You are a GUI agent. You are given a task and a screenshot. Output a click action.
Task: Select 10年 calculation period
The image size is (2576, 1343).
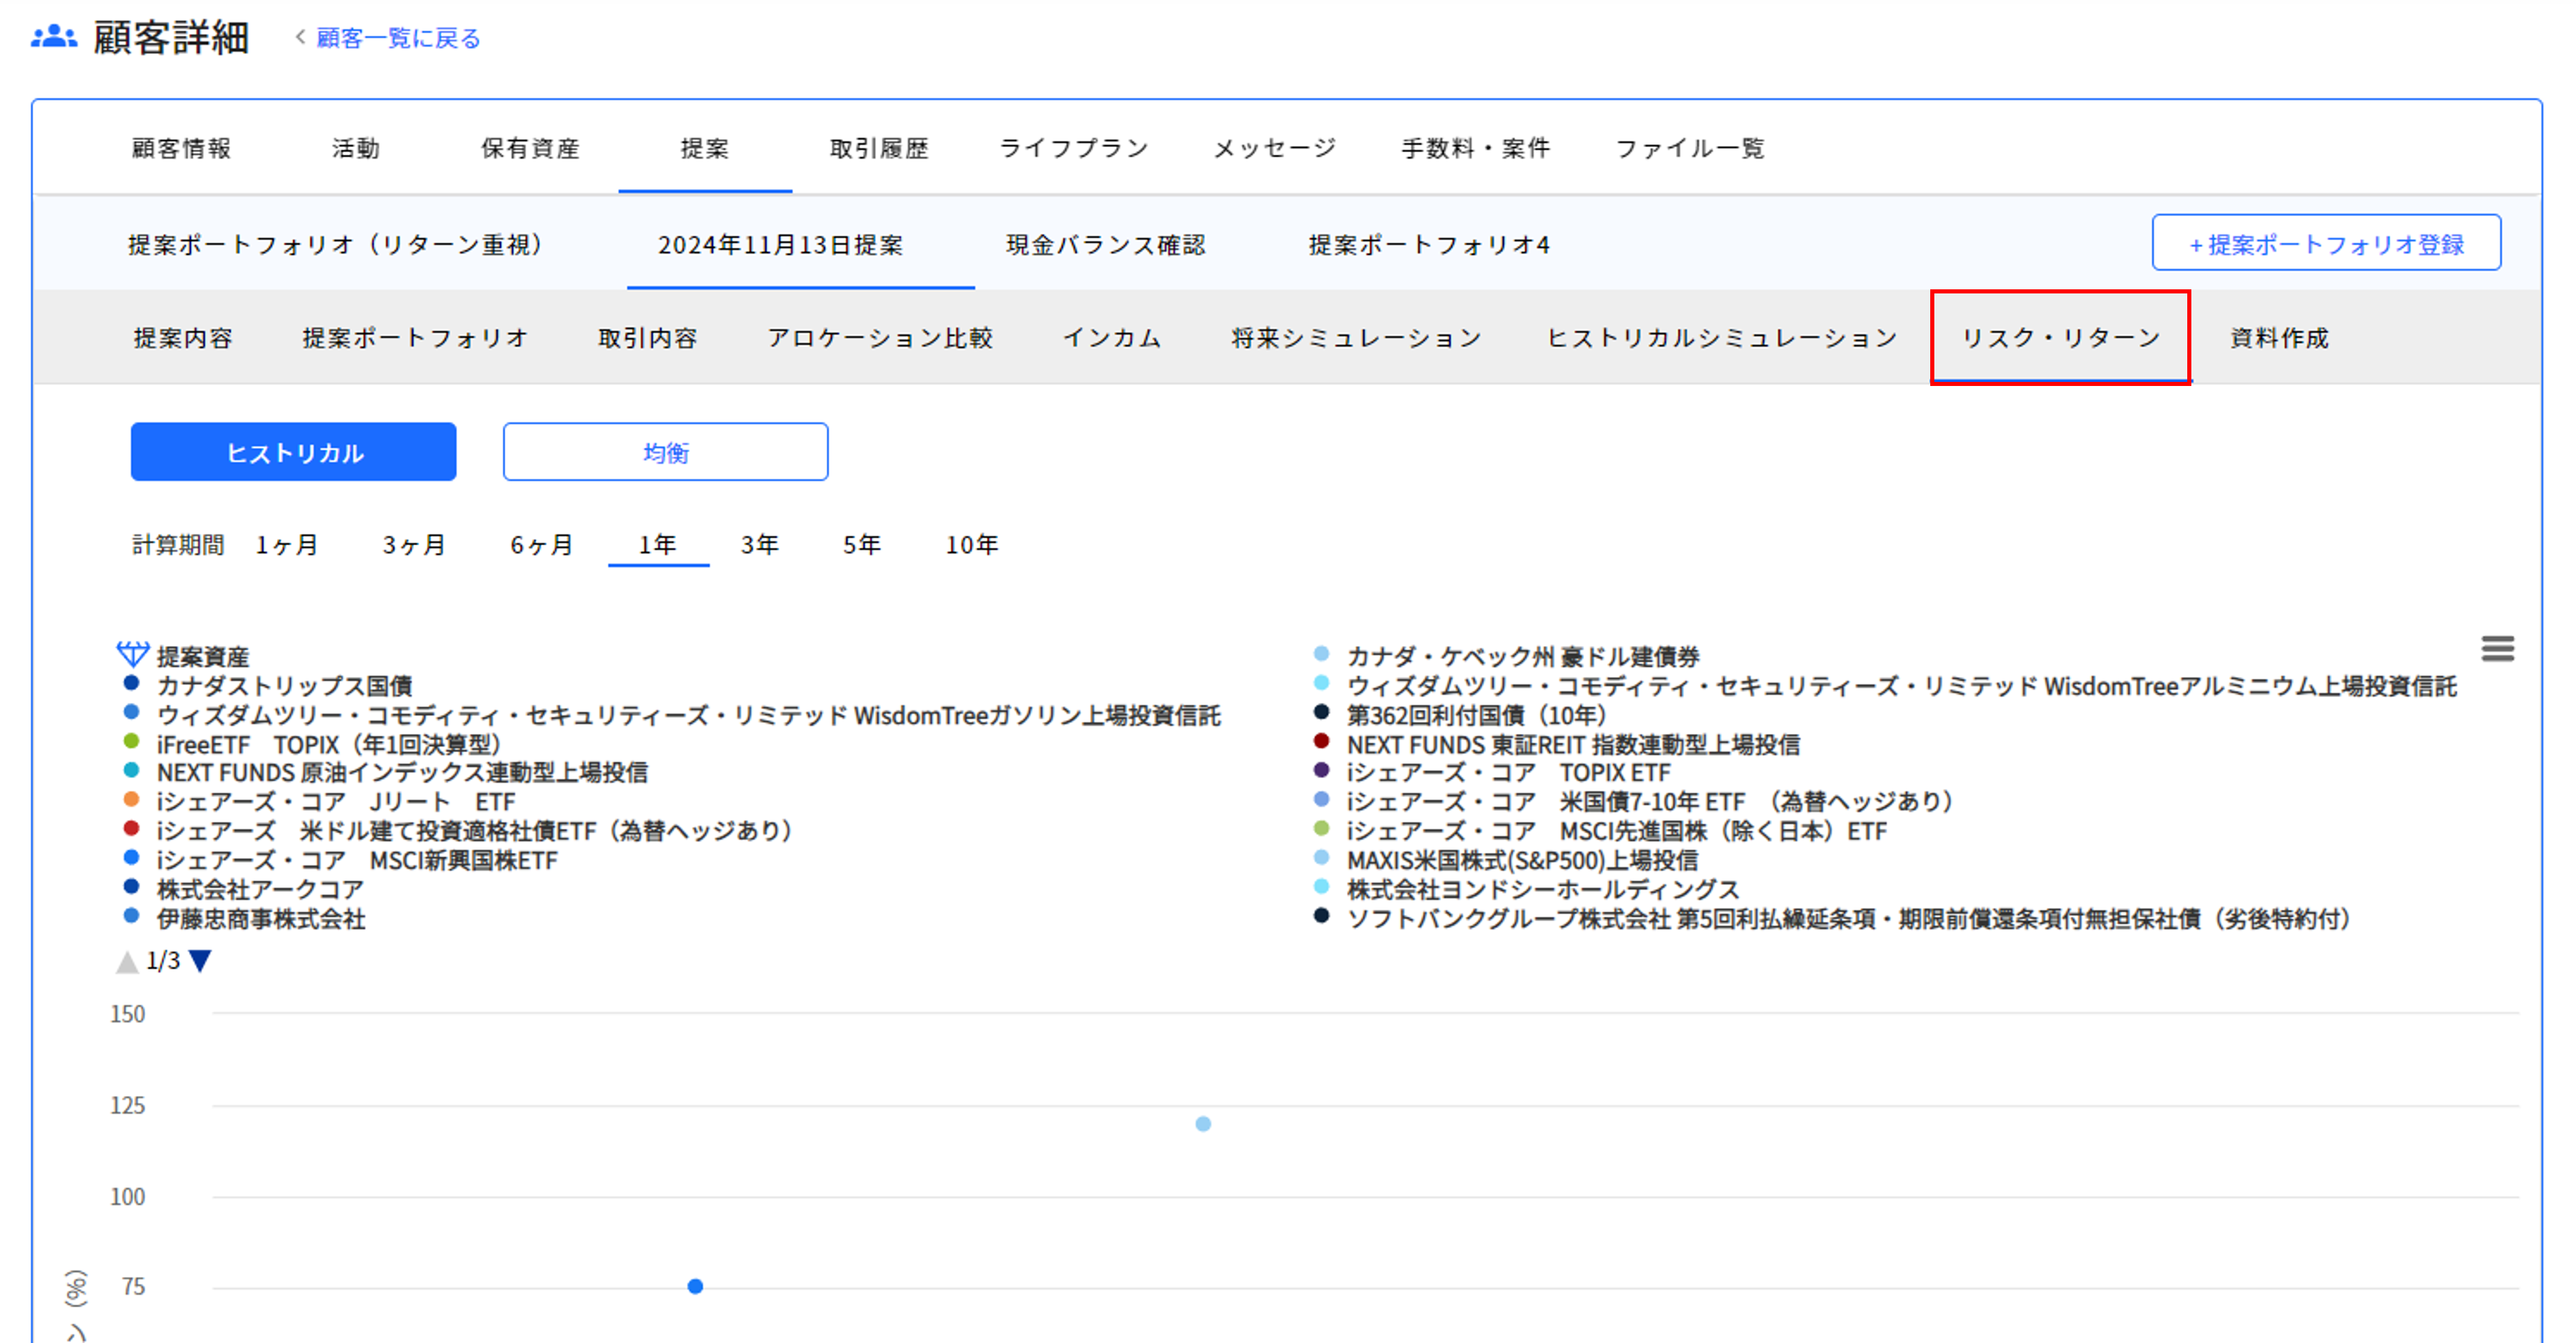click(971, 545)
